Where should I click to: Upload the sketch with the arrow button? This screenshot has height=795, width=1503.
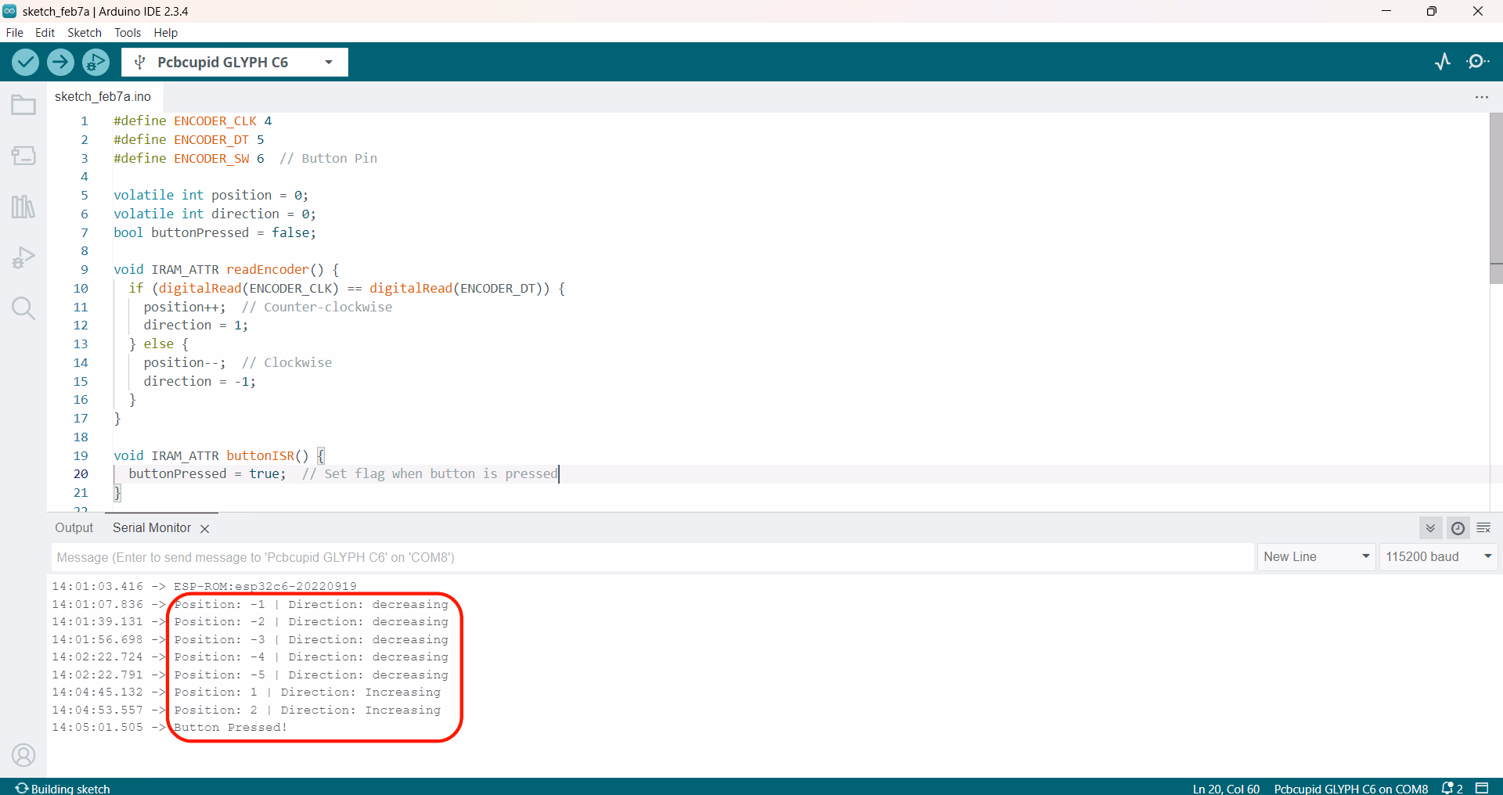click(x=60, y=62)
